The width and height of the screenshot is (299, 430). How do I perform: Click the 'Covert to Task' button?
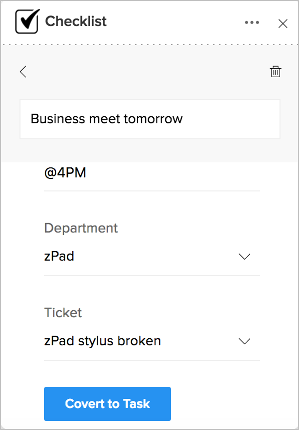click(107, 403)
